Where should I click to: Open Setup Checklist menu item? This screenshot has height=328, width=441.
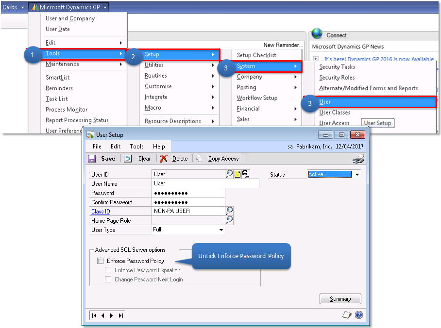point(256,55)
